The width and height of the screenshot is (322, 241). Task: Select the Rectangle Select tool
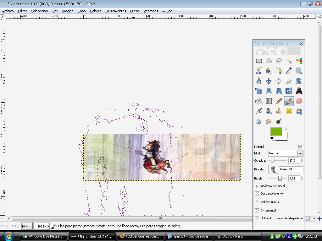click(259, 61)
